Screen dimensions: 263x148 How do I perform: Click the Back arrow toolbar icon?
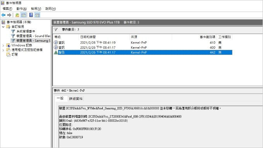point(3,15)
